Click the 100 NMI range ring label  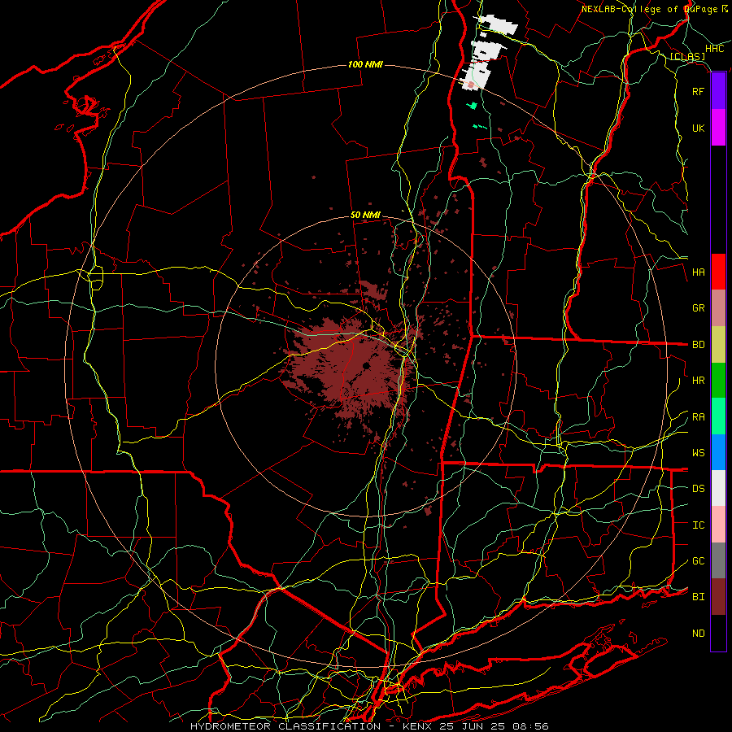point(365,64)
